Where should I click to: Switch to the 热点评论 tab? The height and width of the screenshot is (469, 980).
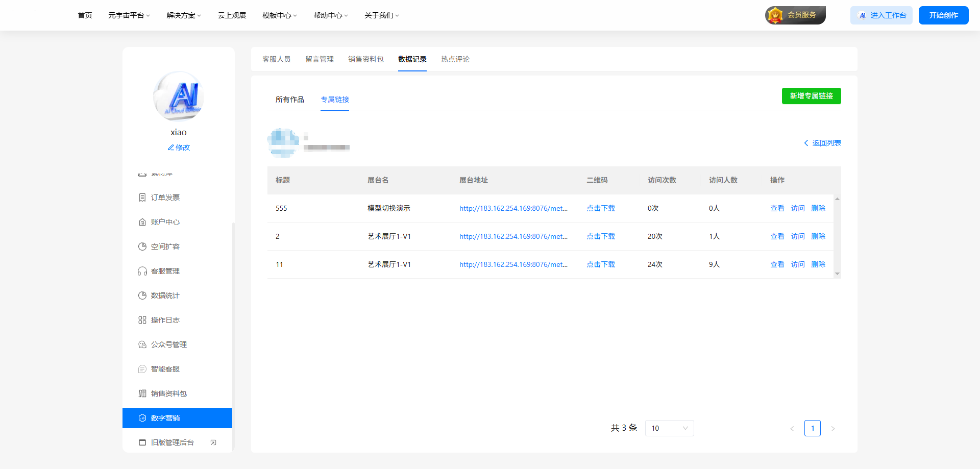click(455, 59)
